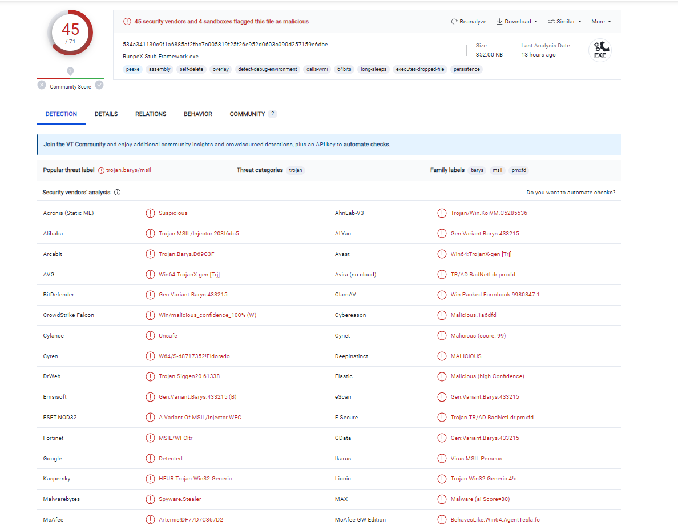Click the info icon beside Security vendors' analysis
Screen dimensions: 678x525
pos(118,193)
